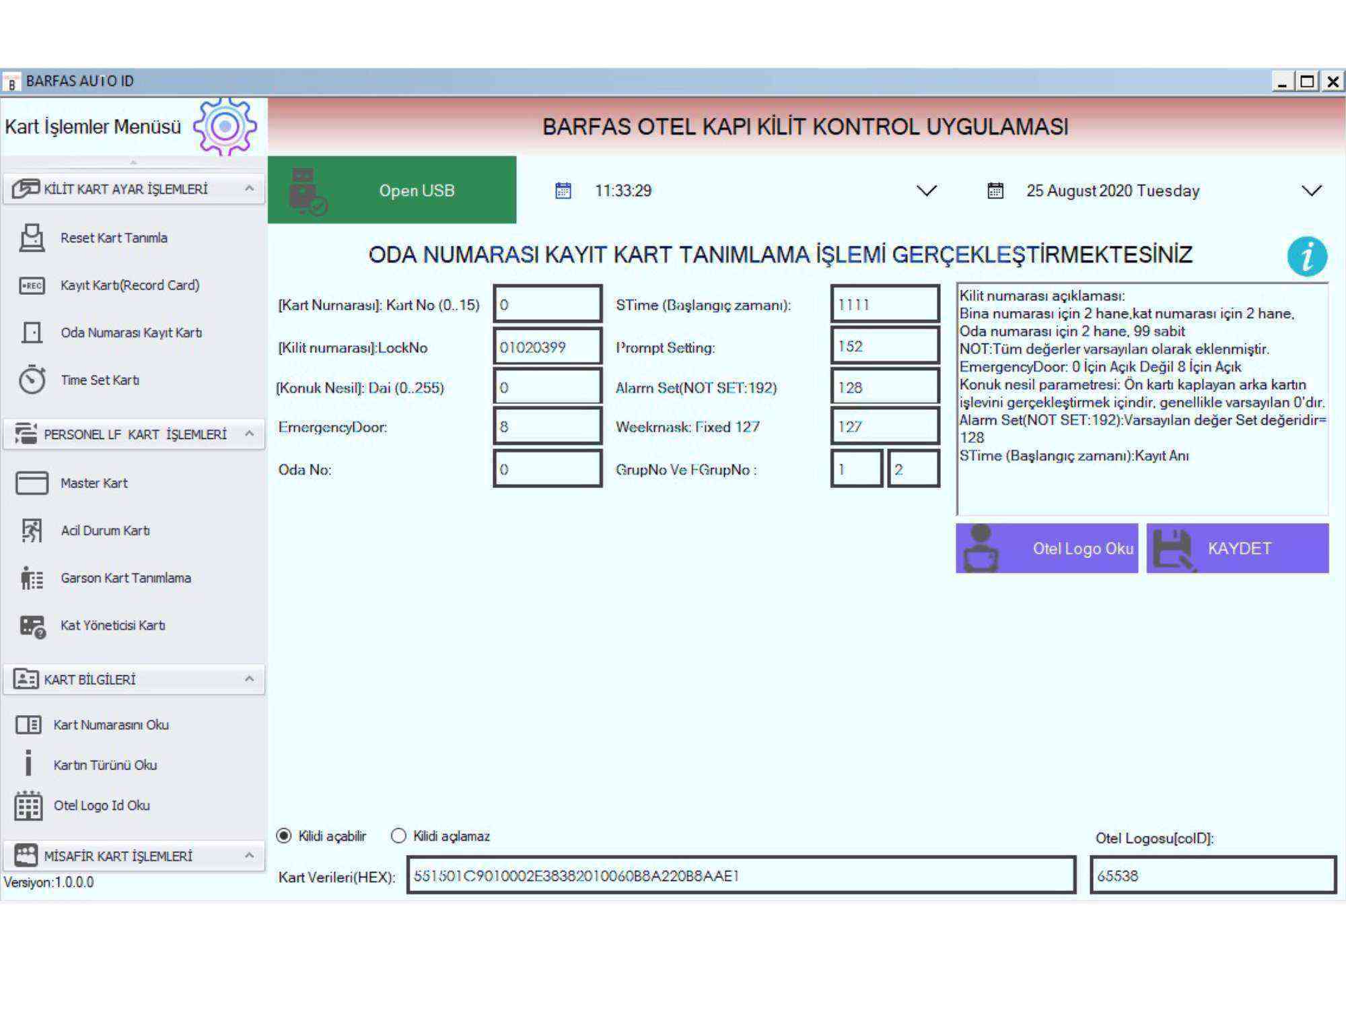Click the emergency exit icon for Acil Durum Kartı

tap(32, 531)
